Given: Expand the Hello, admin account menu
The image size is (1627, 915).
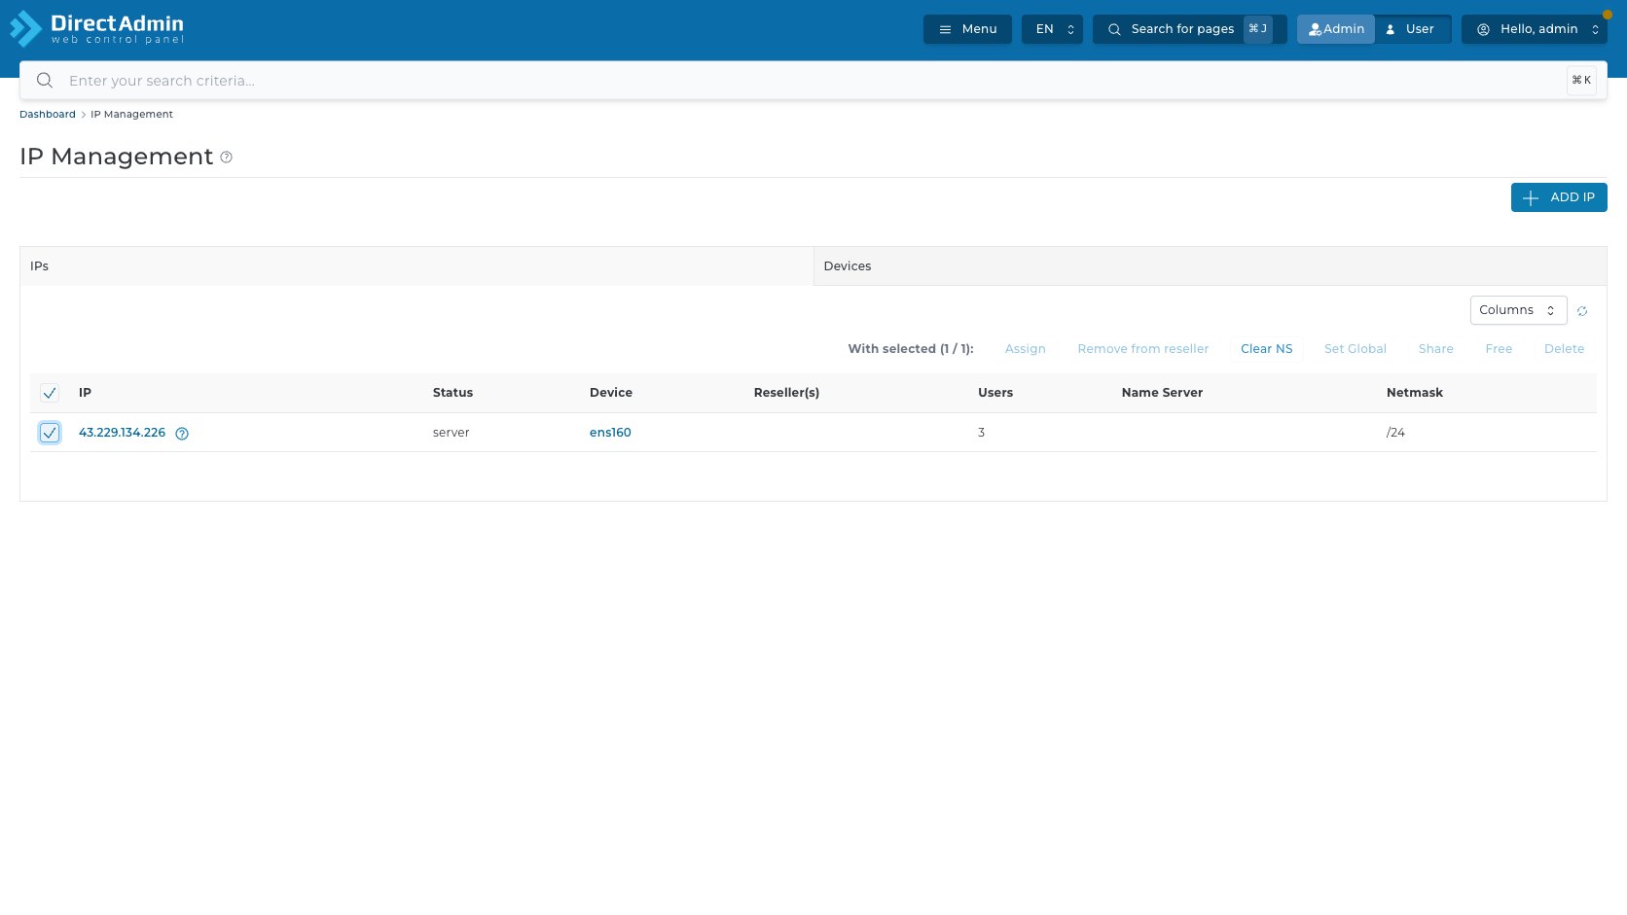Looking at the screenshot, I should coord(1534,29).
